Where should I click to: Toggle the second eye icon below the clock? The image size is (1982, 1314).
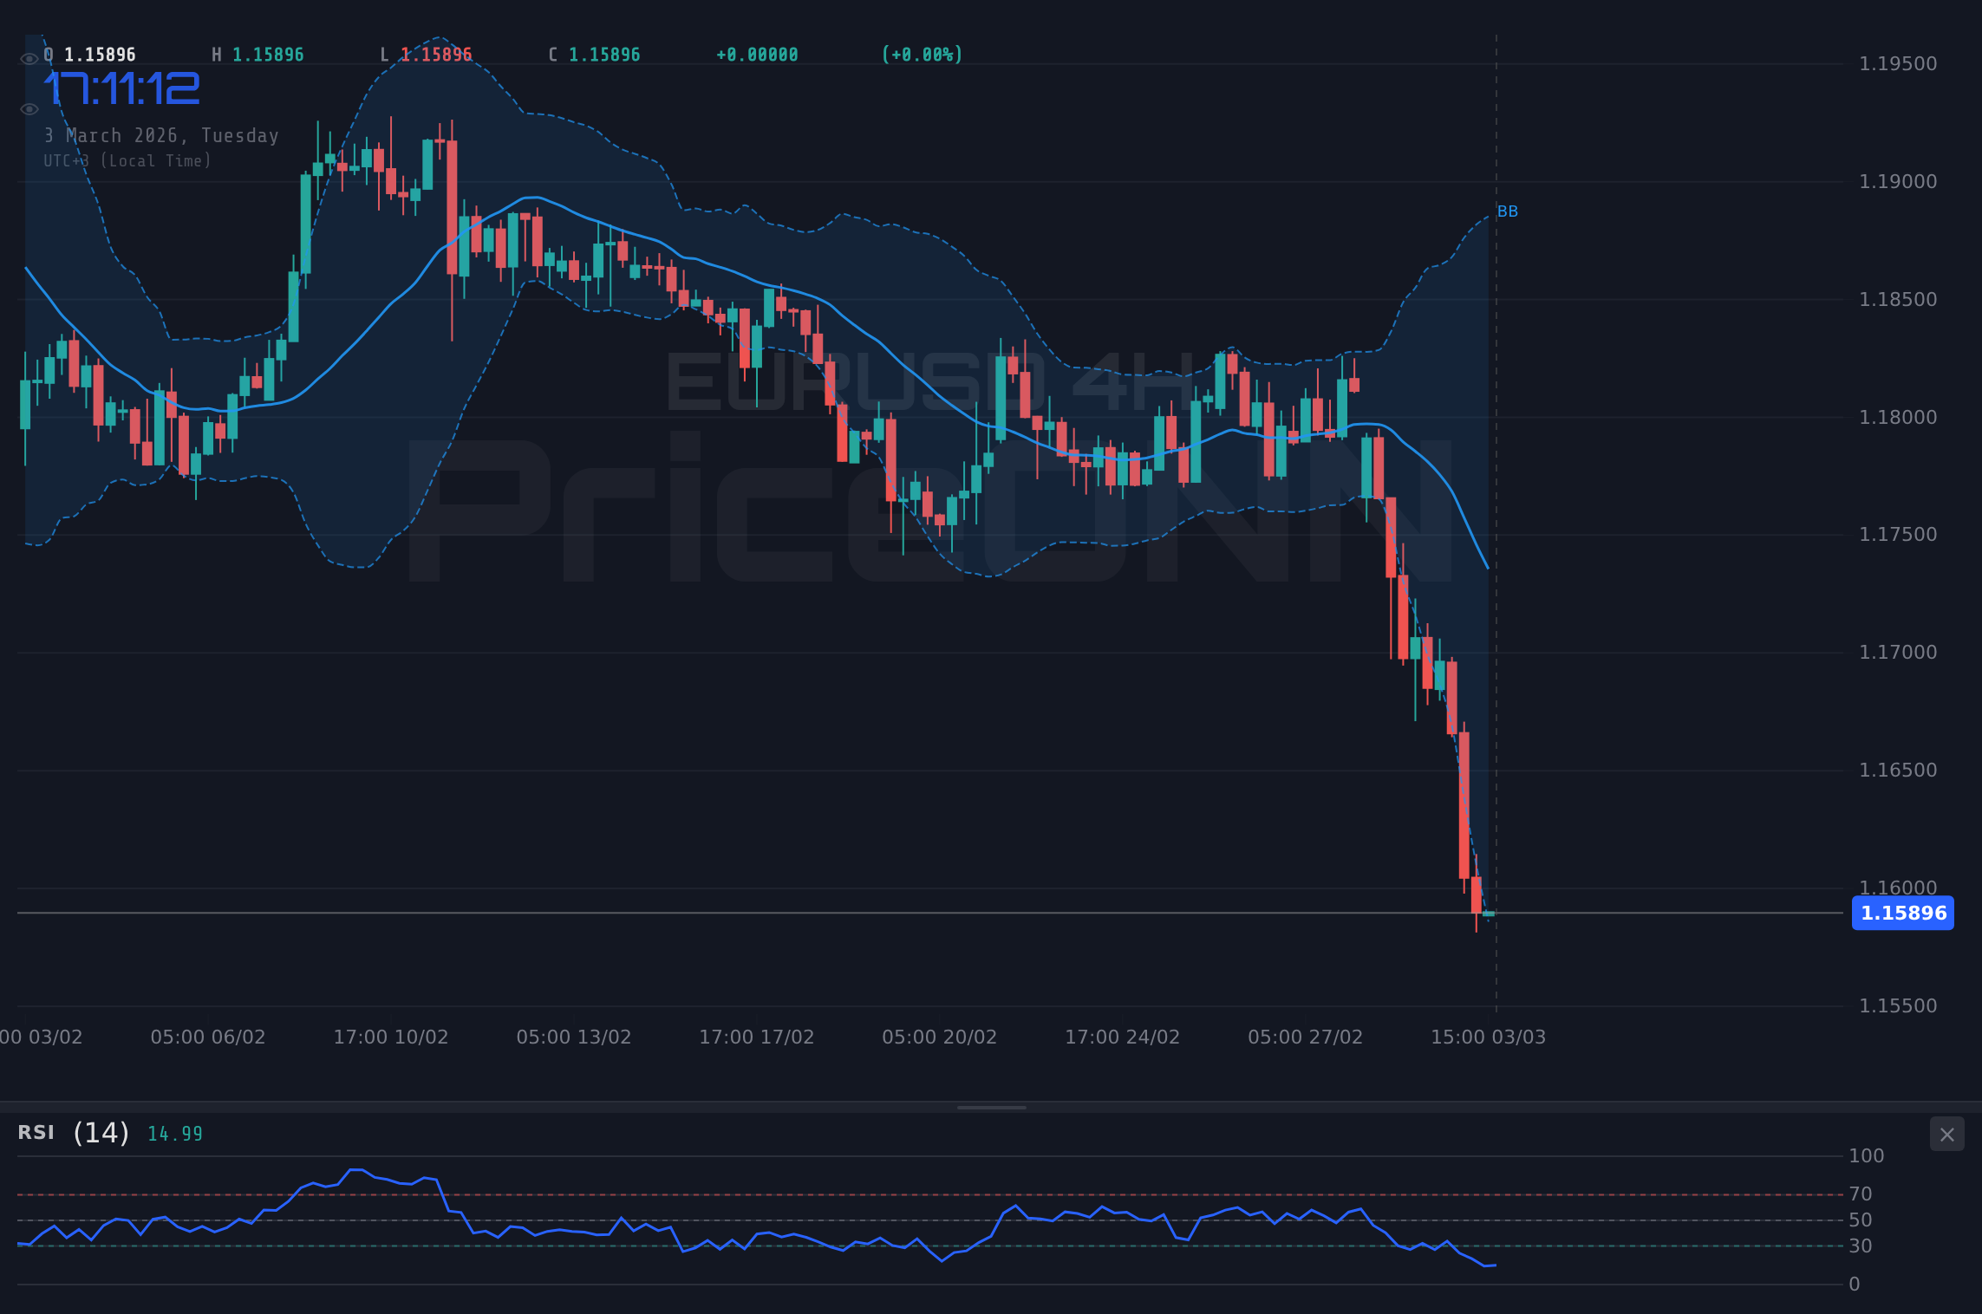pos(29,108)
